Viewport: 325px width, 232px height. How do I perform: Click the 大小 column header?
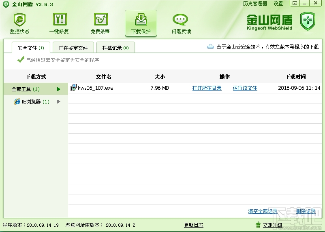[160, 77]
